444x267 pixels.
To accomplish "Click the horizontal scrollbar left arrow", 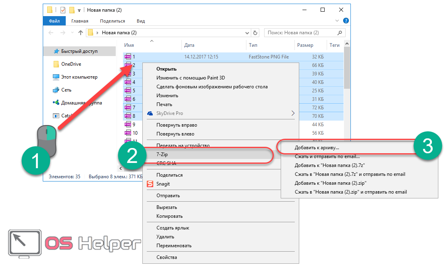I will tap(121, 169).
